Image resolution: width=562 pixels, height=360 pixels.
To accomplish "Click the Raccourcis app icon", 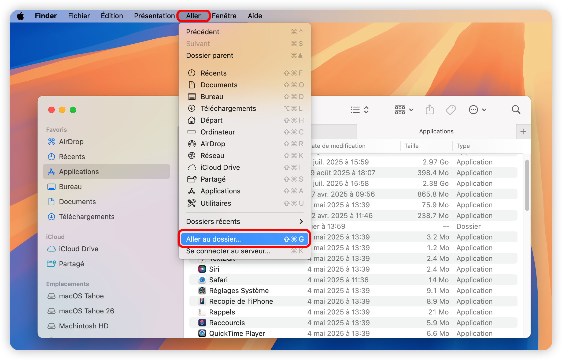I will 202,322.
